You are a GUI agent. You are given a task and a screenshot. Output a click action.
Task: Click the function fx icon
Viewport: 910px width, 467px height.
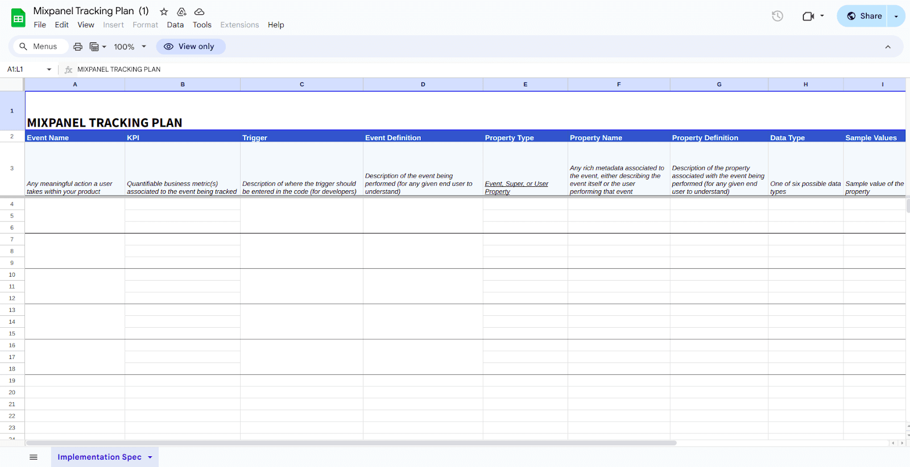tap(69, 69)
